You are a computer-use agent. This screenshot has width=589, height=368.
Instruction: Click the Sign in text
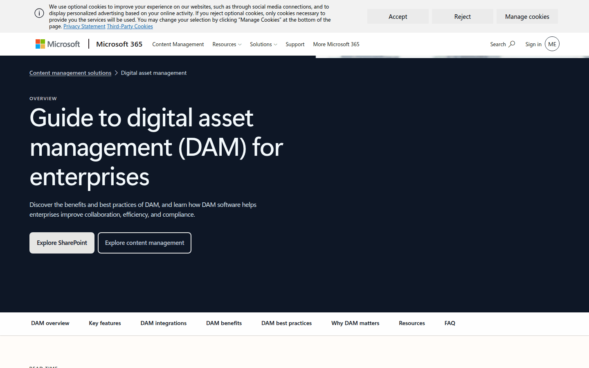tap(533, 44)
